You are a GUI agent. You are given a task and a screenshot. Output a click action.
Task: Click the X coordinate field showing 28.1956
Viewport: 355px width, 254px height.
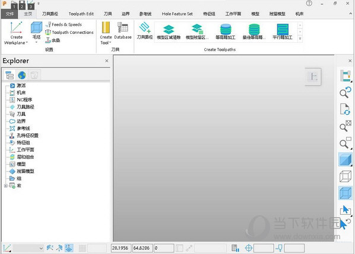(121, 248)
